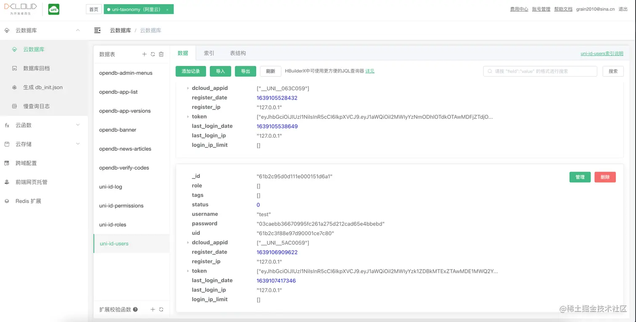This screenshot has height=322, width=636.
Task: Open the 详见 link about JQL
Action: pyautogui.click(x=370, y=71)
